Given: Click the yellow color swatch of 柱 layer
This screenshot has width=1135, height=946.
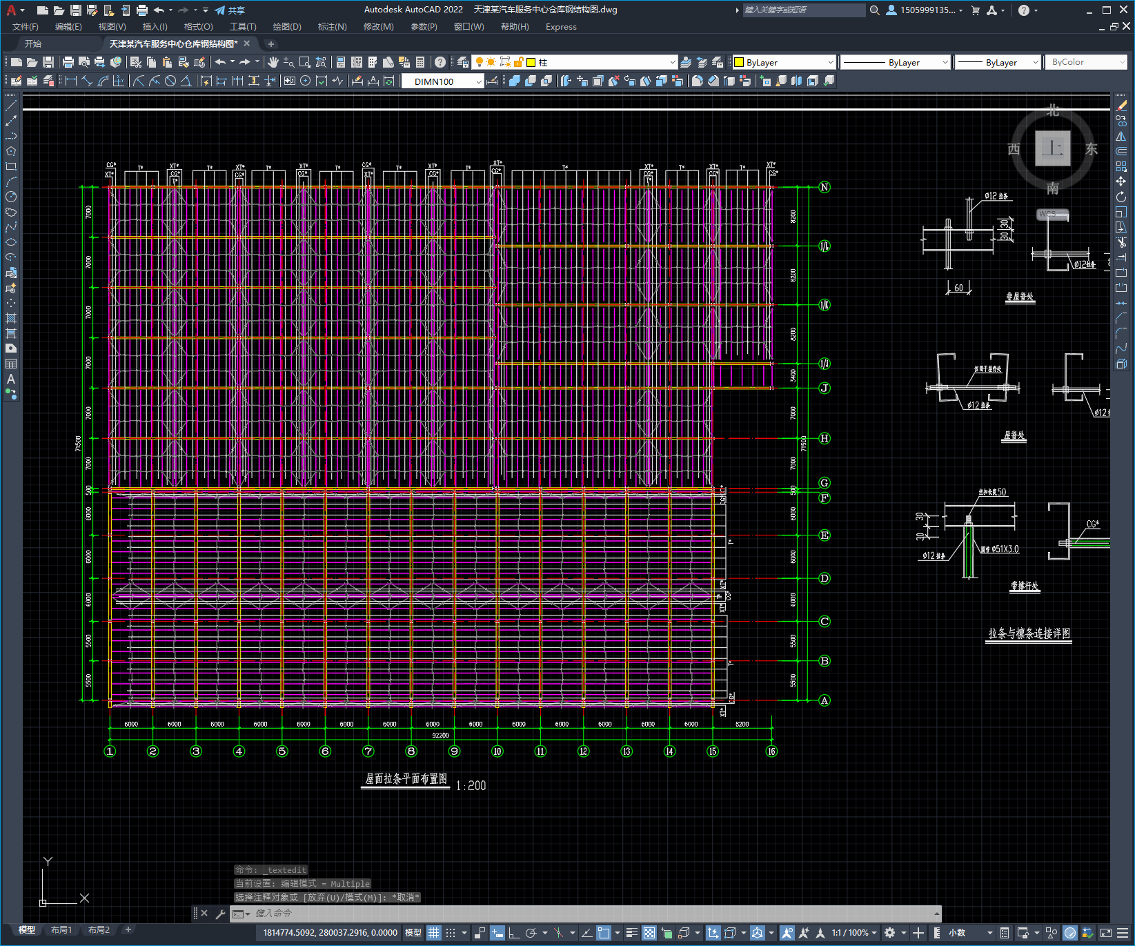Looking at the screenshot, I should coord(531,62).
